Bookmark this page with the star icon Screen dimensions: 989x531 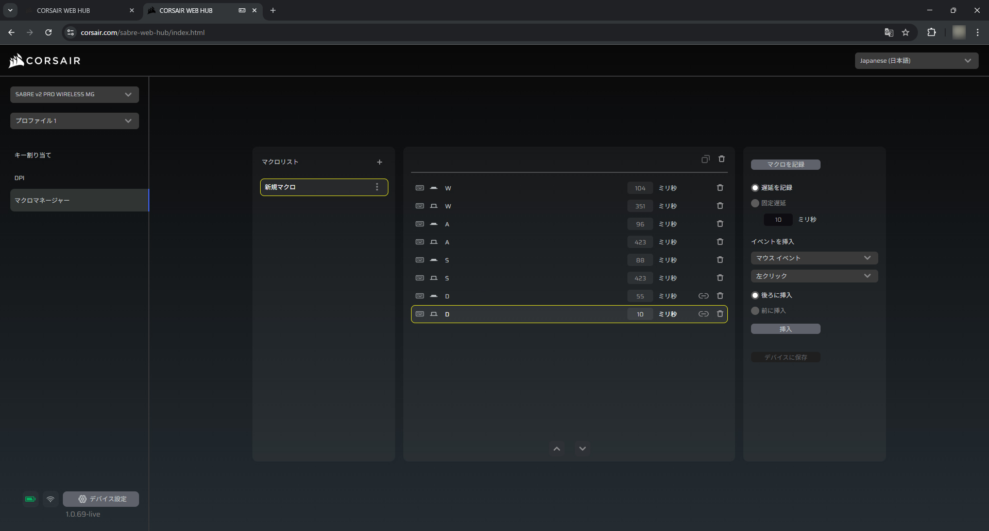pos(906,32)
